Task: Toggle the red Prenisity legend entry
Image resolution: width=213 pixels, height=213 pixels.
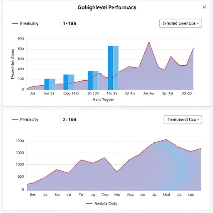Action: click(x=25, y=119)
